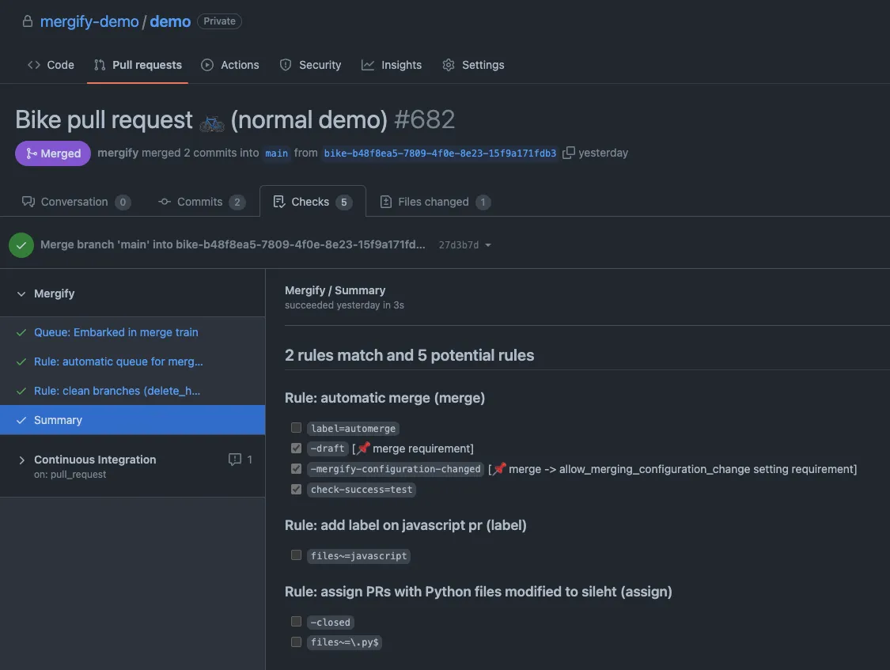Screen dimensions: 890x670
Task: Click the checkmark beside Summary in the sidebar
Action: [22, 420]
